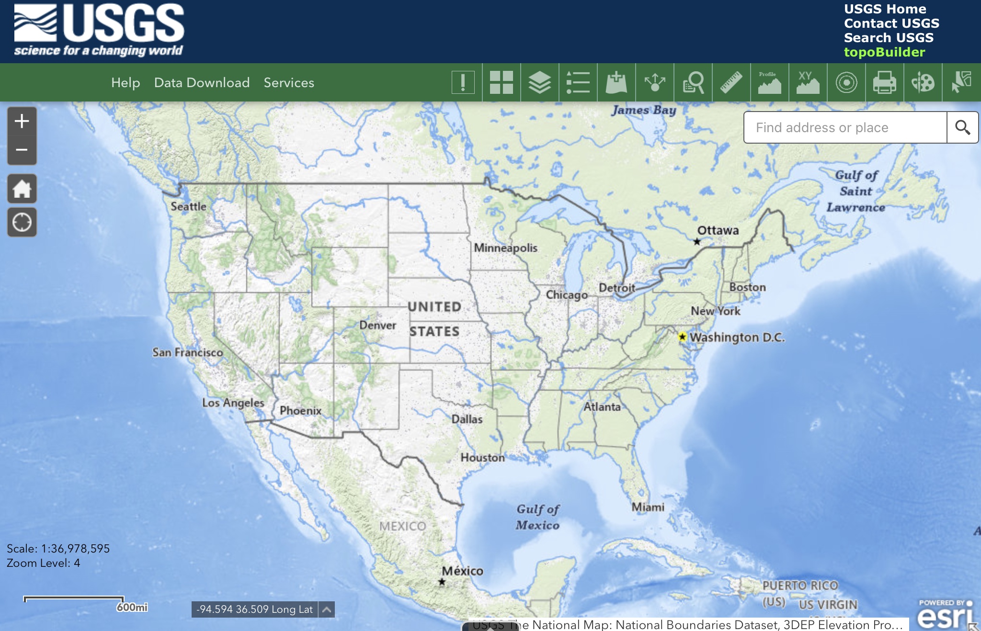Click the Seattle label on the map
981x631 pixels.
[x=188, y=206]
